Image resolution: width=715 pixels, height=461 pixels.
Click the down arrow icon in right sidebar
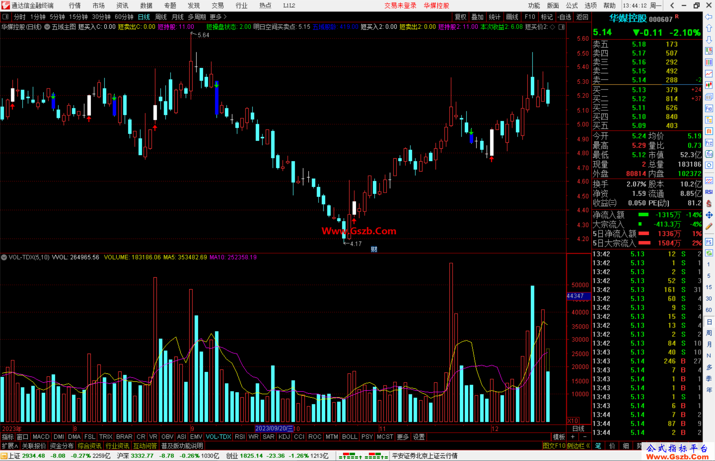tap(709, 40)
